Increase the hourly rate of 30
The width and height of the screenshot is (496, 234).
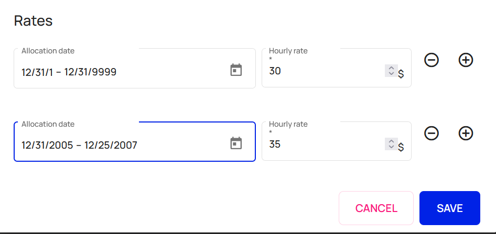pyautogui.click(x=391, y=68)
